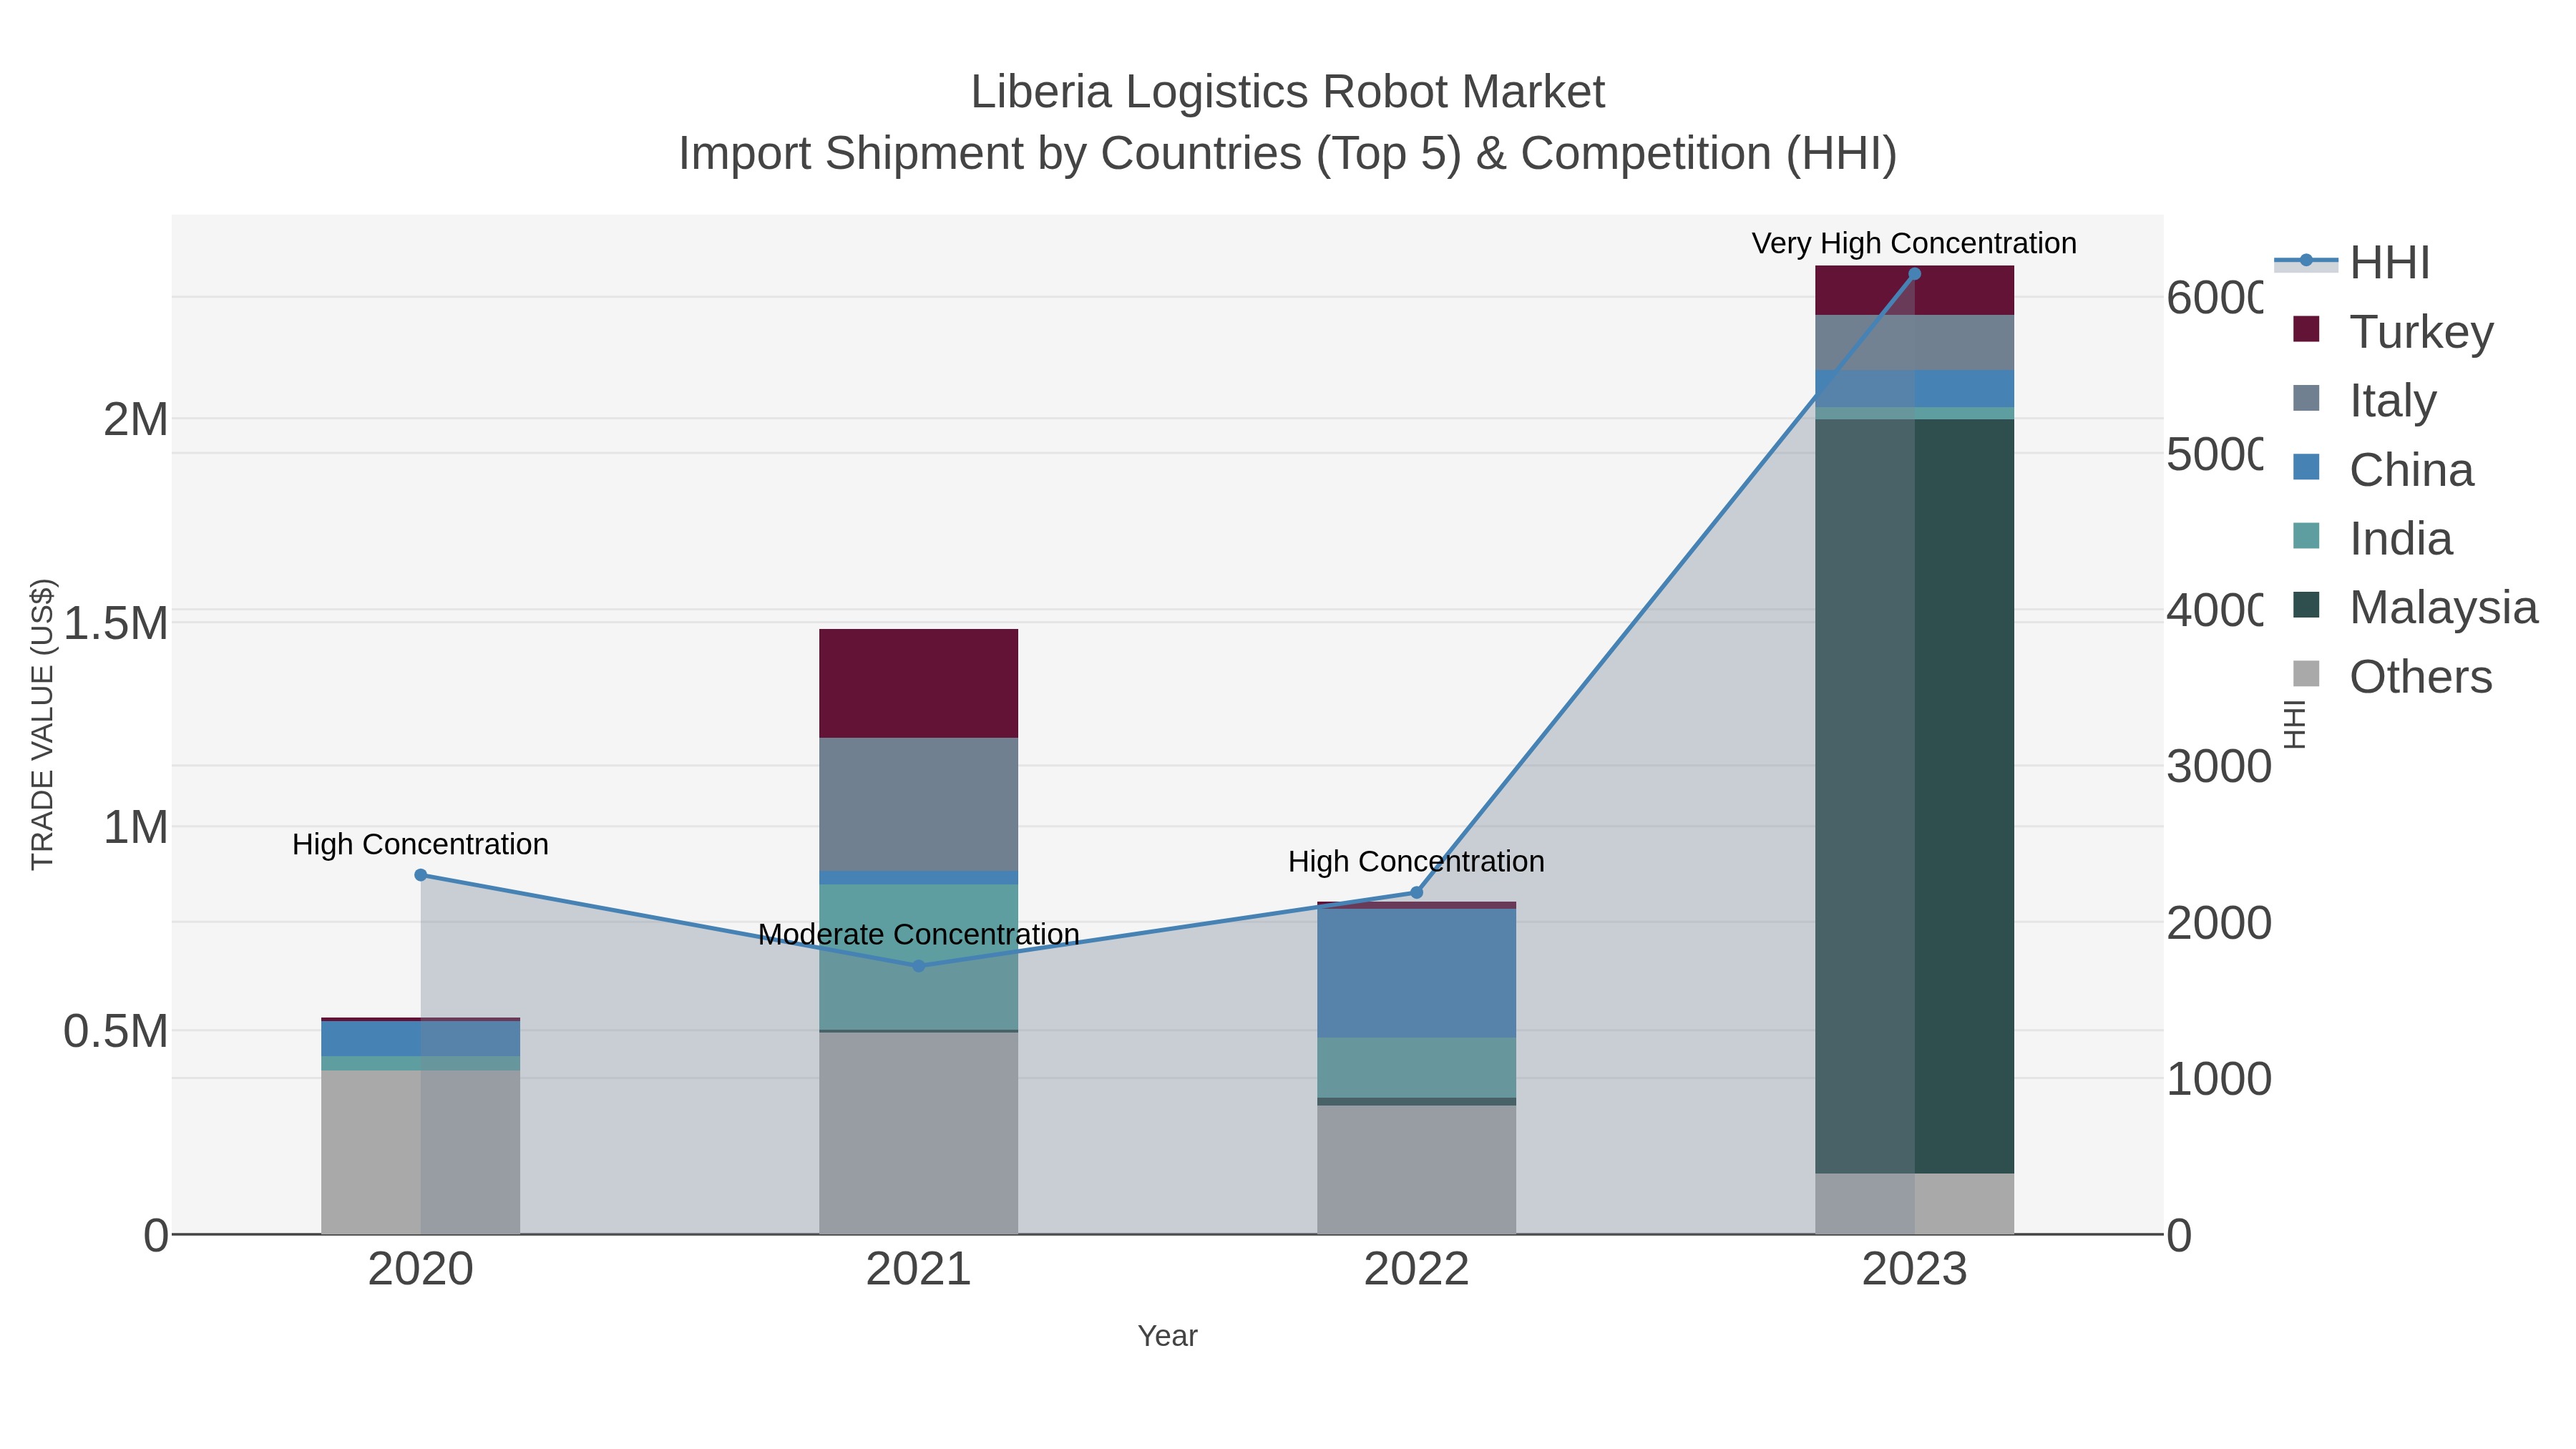This screenshot has width=2576, height=1449.
Task: Click the 'Moderate Concentration' annotation
Action: click(x=919, y=935)
